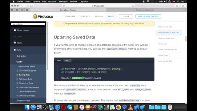Click the Web globe icon

(15, 43)
